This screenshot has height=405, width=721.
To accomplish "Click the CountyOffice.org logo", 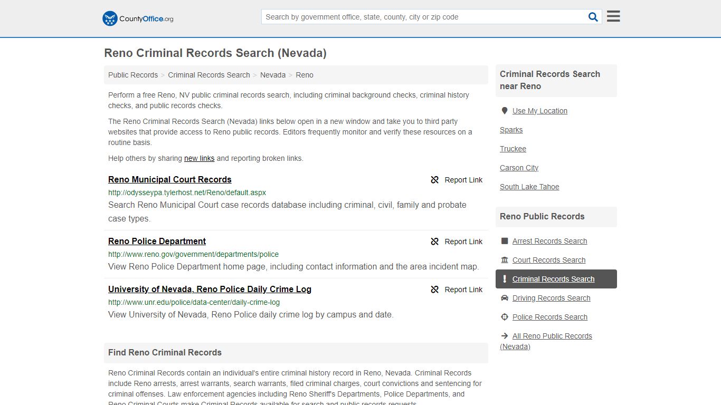I will pos(138,18).
